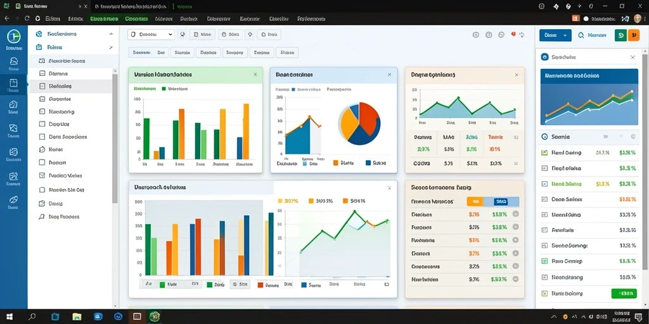Click the line chart thumbnail in the right panel
Viewport: 649px width, 324px height.
tap(589, 97)
